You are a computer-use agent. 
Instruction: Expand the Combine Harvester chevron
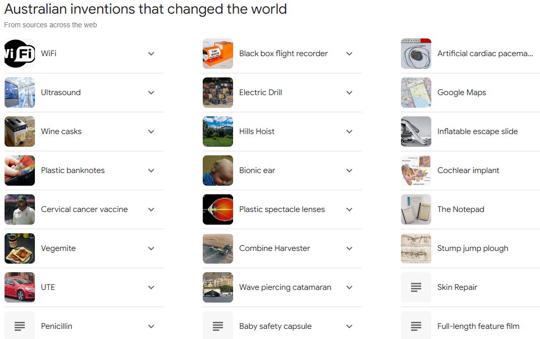[x=349, y=248]
